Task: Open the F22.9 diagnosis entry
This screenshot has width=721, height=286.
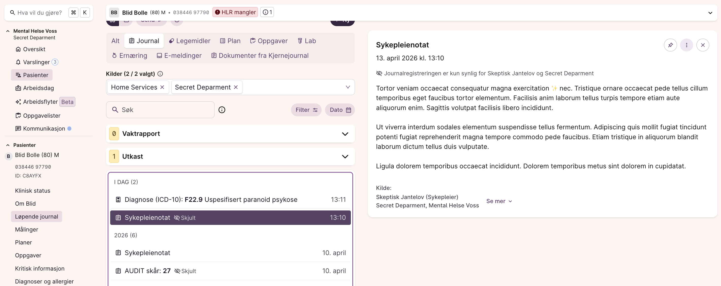Action: [x=211, y=200]
